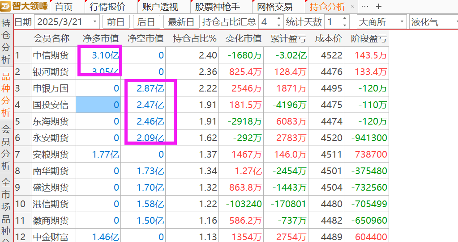This screenshot has height=242, width=458.
Task: Open the 液化气 product dropdown
Action: tap(433, 22)
